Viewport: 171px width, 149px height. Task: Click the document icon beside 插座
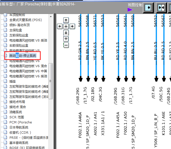[x=5, y=81]
